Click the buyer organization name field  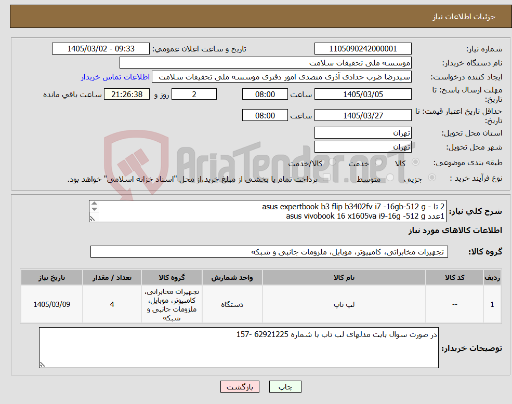[266, 63]
